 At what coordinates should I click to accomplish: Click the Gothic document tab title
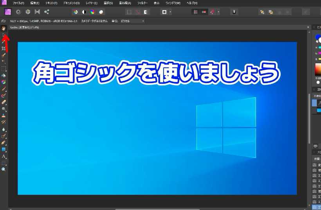[x=24, y=27]
